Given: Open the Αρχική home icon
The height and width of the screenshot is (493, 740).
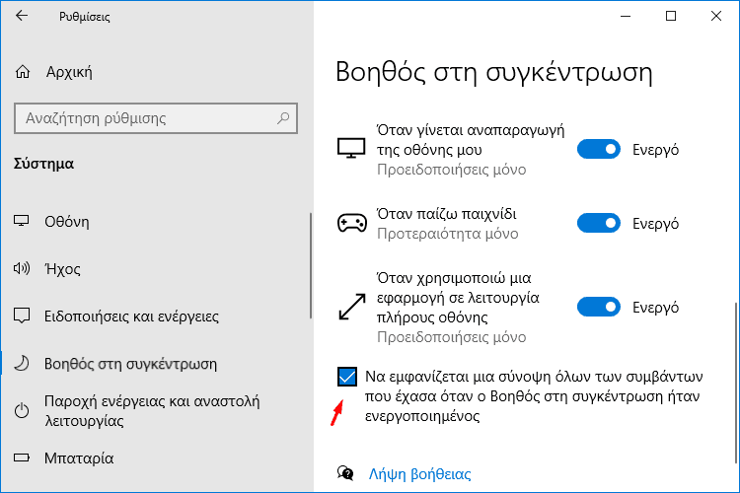Looking at the screenshot, I should click(23, 72).
